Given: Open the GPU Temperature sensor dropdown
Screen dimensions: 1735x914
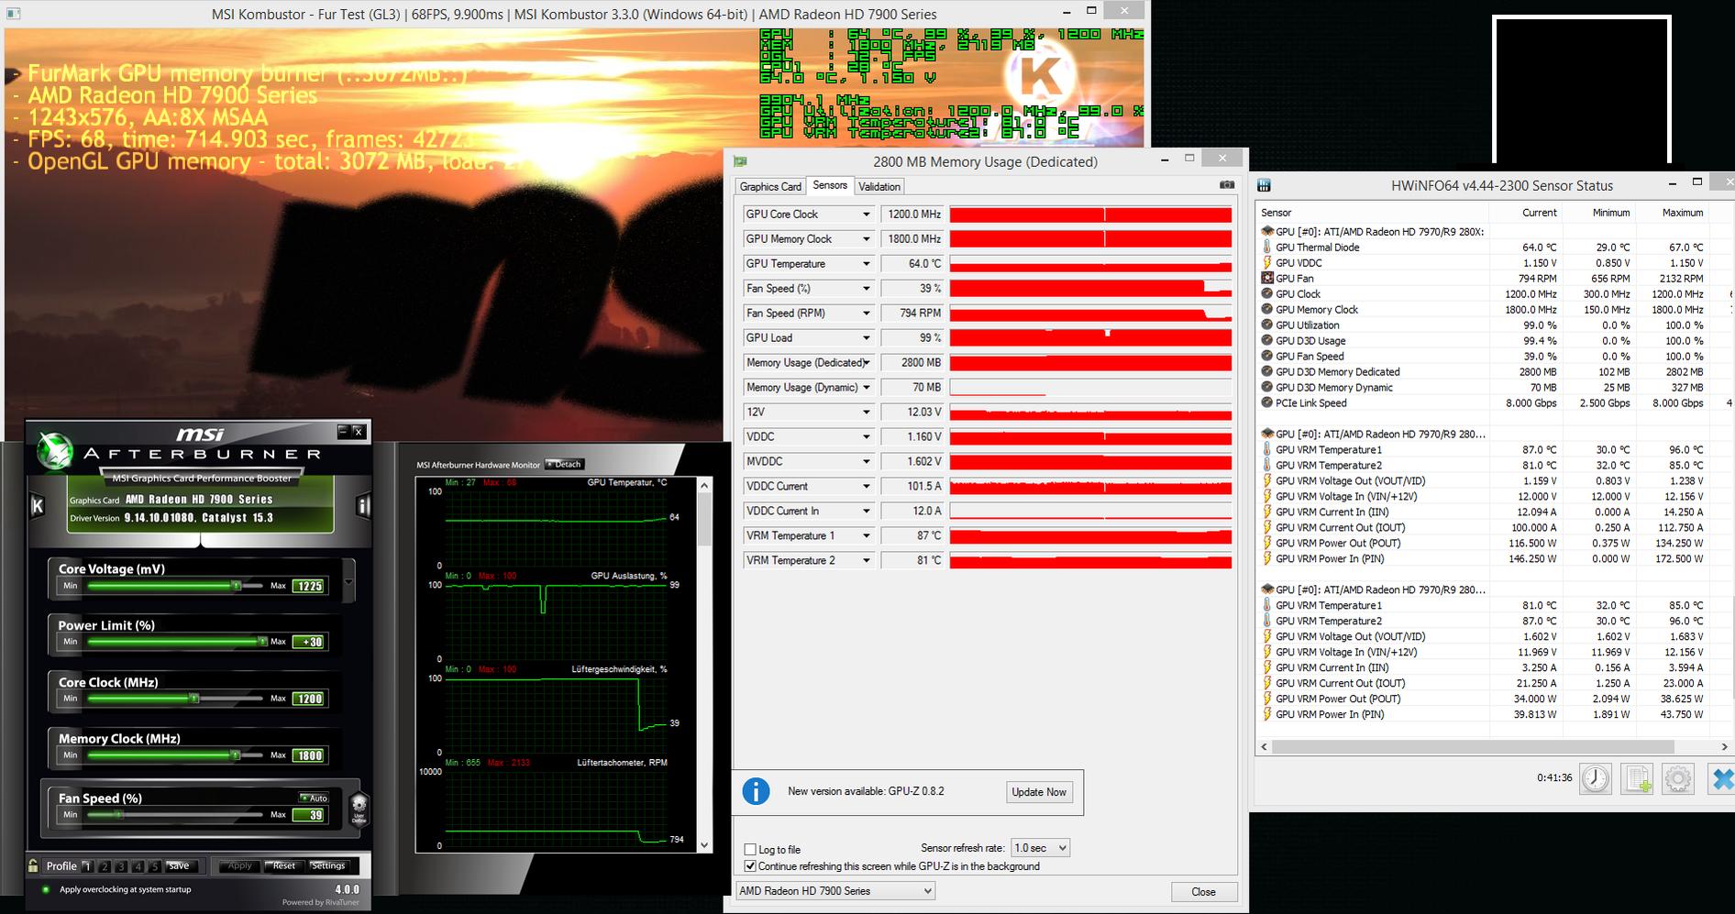Looking at the screenshot, I should point(866,264).
